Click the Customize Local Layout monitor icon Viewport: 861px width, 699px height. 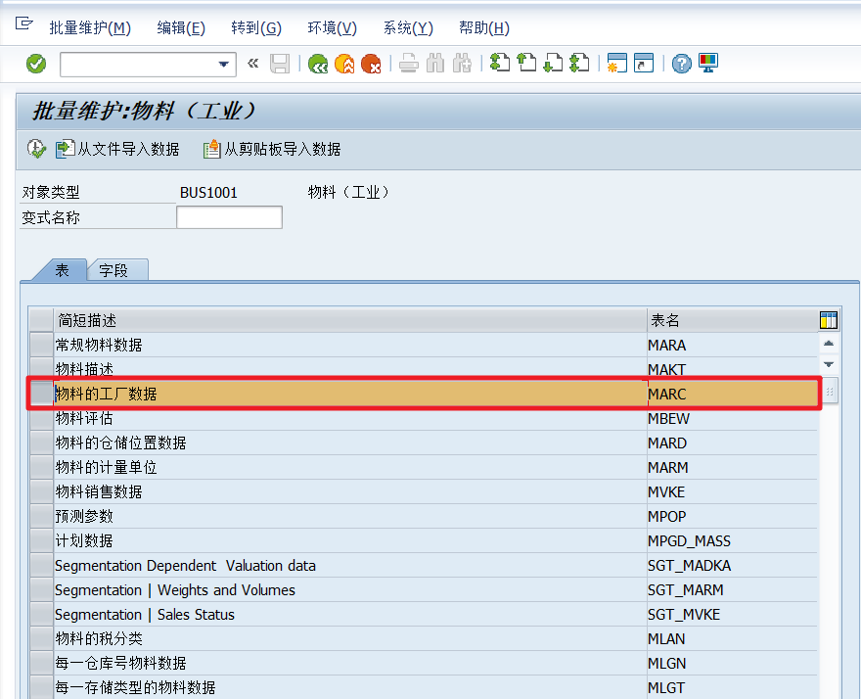click(707, 63)
